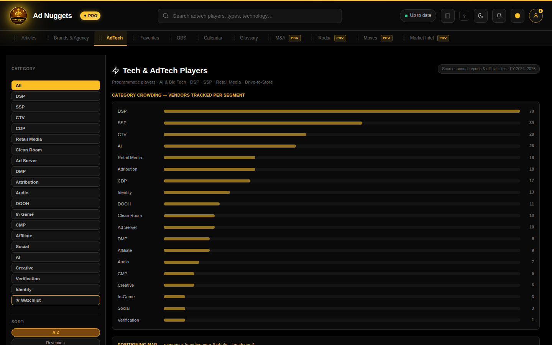Viewport: 552px width, 345px height.
Task: Click drag handle beside Favorites tab
Action: pos(134,38)
